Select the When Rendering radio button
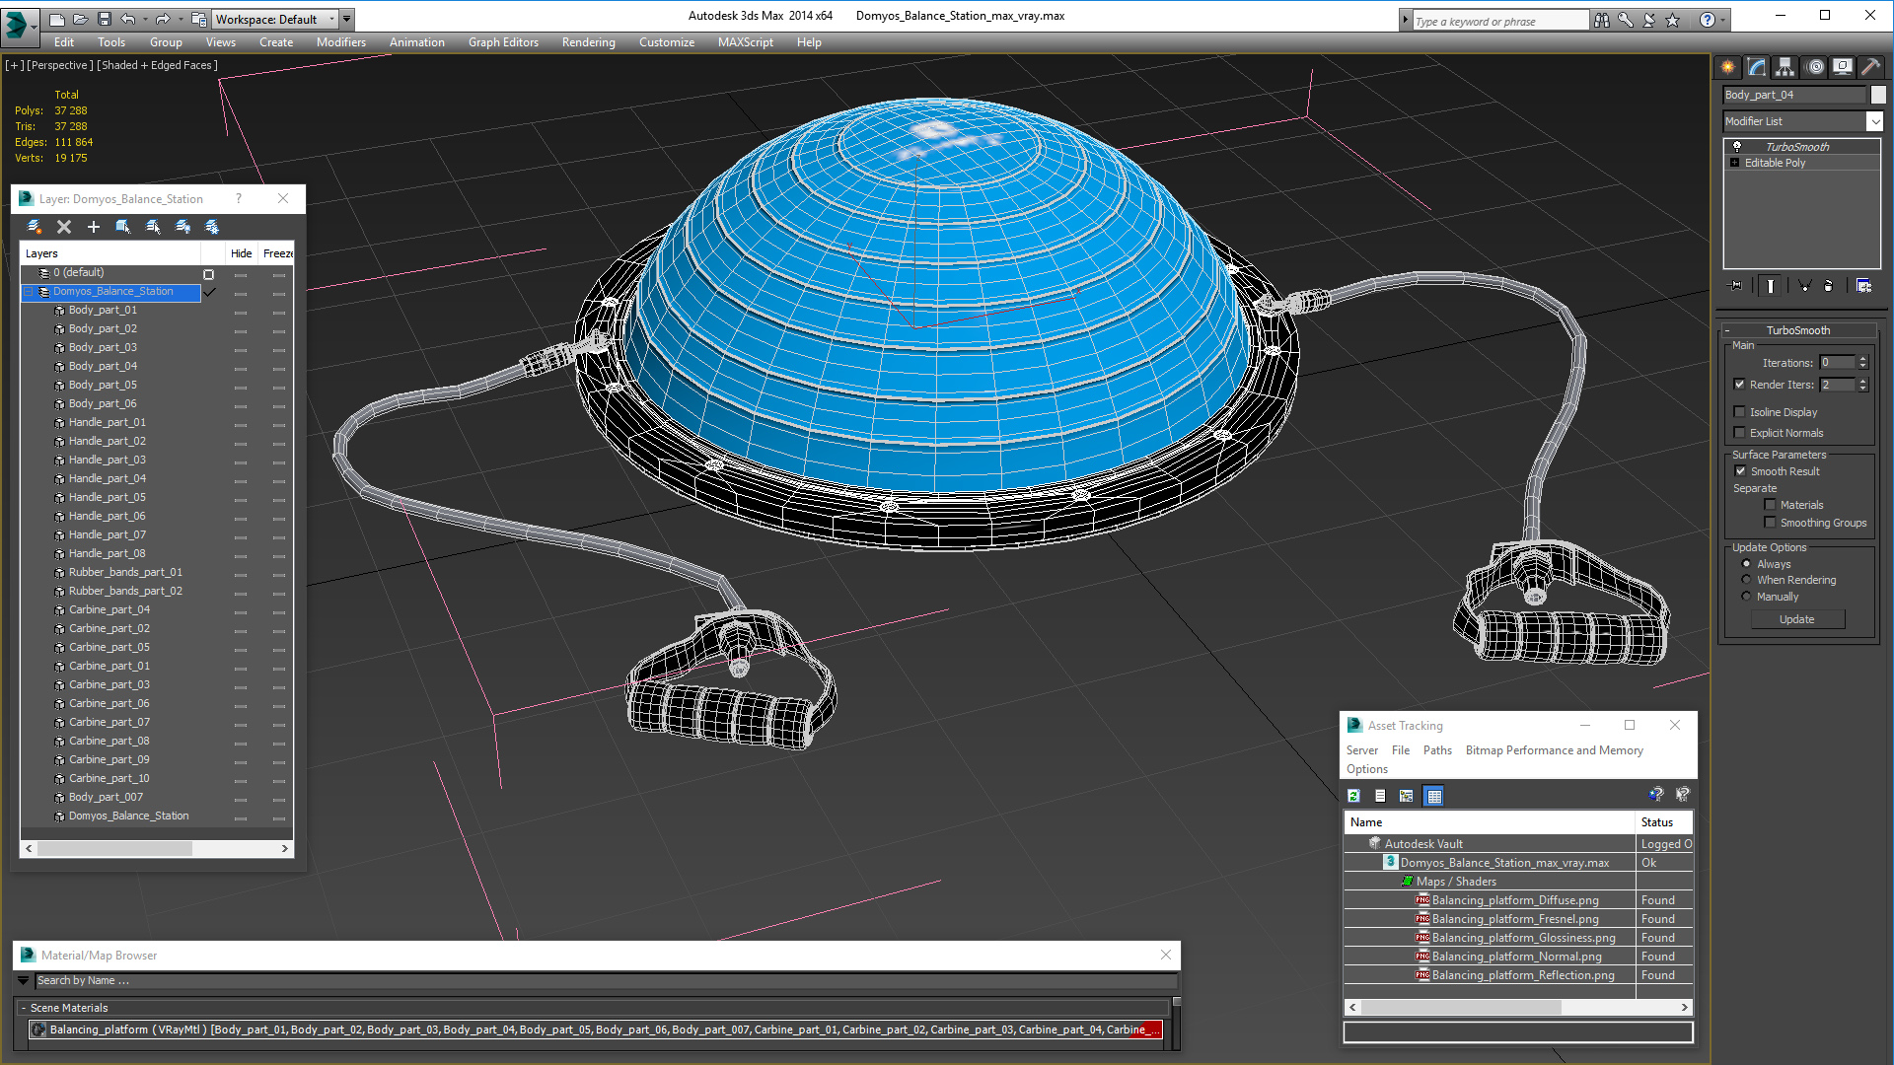1894x1065 pixels. click(1746, 580)
